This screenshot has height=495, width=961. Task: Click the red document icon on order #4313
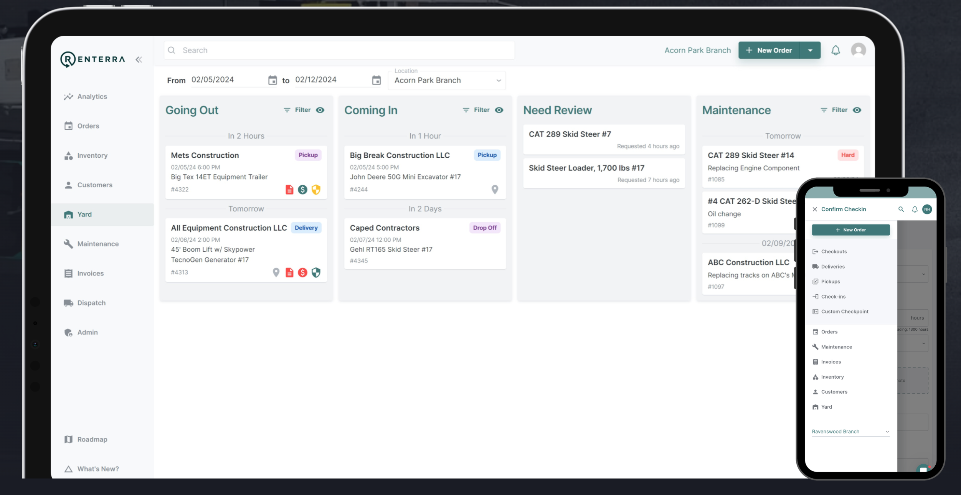[289, 272]
